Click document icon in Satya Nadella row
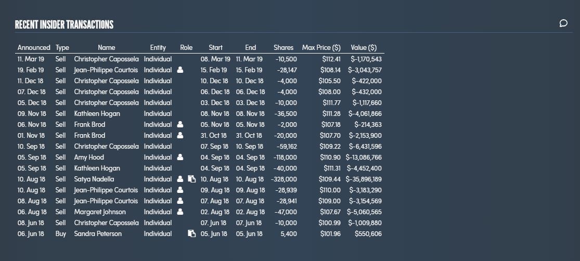580x261 pixels. (191, 179)
